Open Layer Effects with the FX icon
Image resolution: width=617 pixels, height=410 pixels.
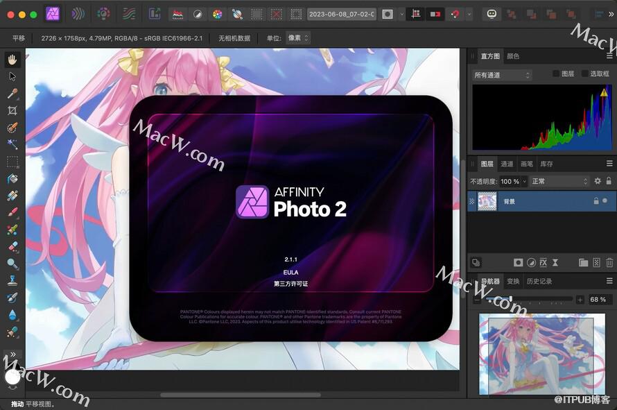[x=543, y=263]
